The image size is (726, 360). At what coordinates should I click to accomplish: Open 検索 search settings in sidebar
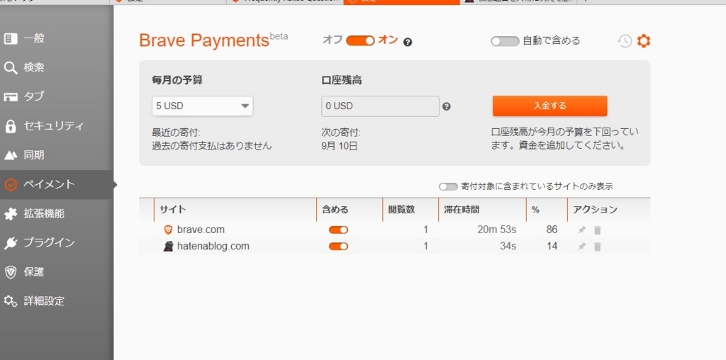point(57,67)
